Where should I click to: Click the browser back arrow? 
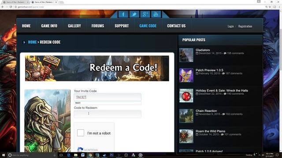pos(3,7)
